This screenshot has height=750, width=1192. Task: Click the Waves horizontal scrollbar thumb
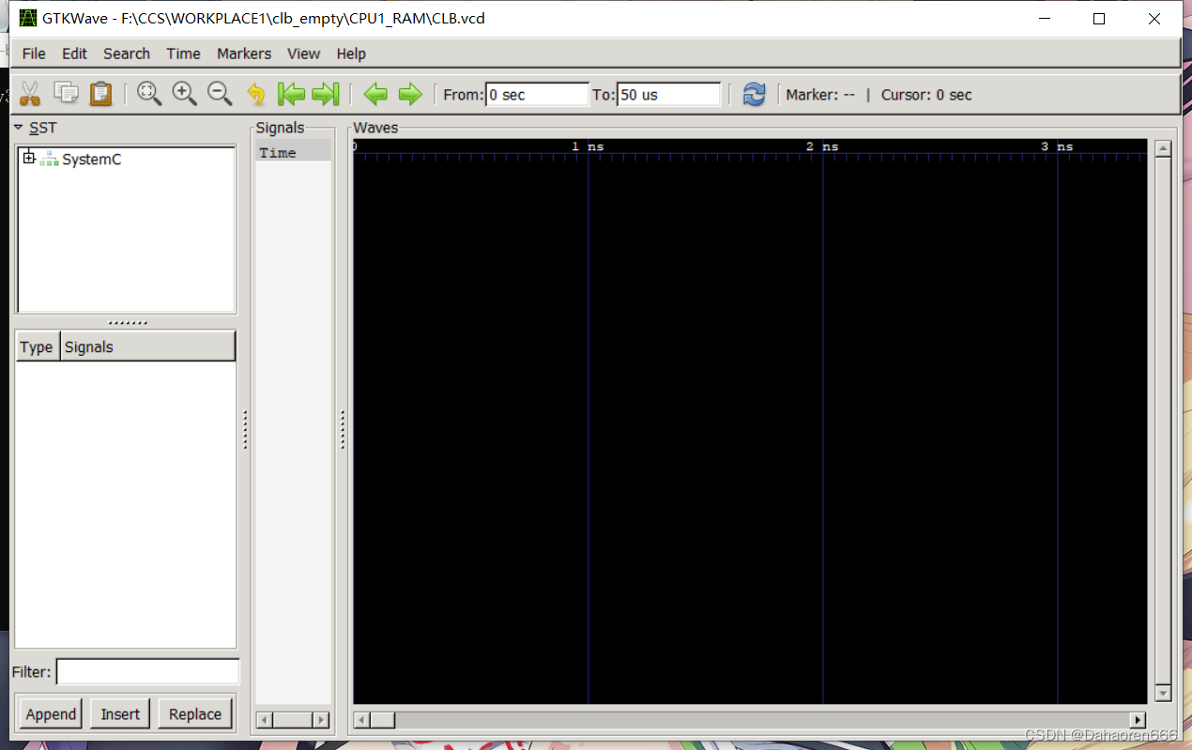point(383,720)
